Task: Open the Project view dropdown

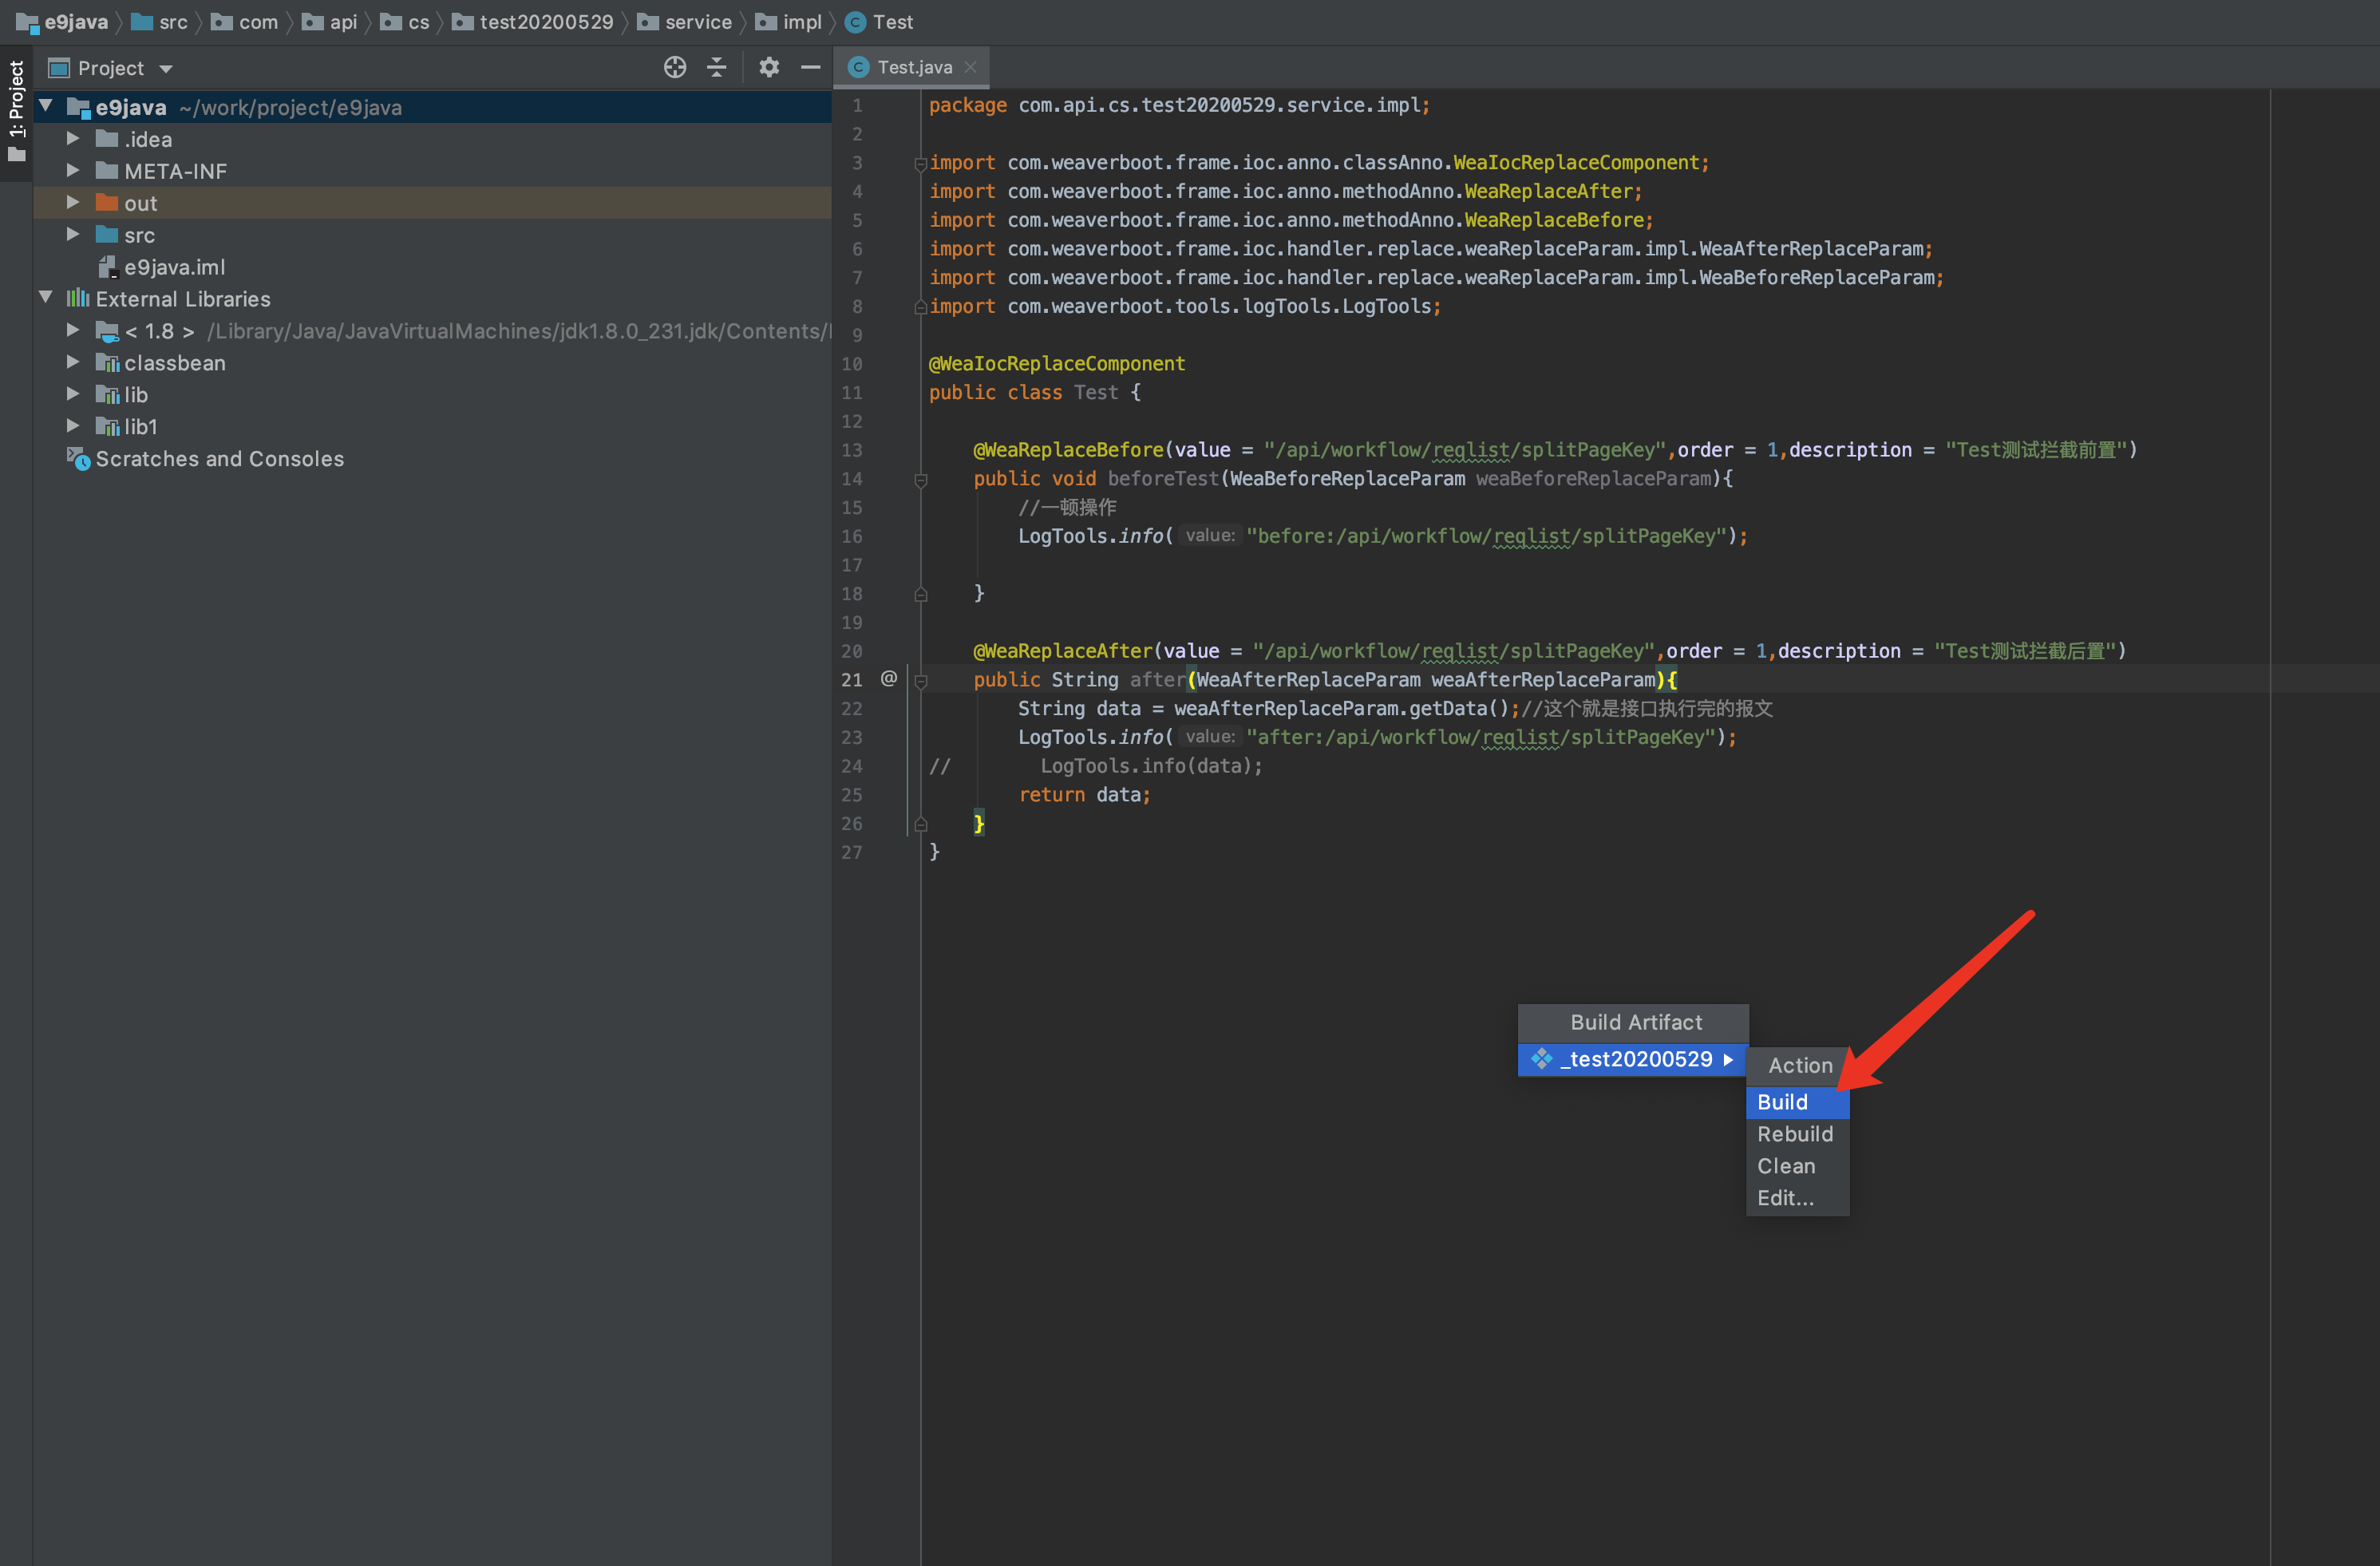Action: coord(166,68)
